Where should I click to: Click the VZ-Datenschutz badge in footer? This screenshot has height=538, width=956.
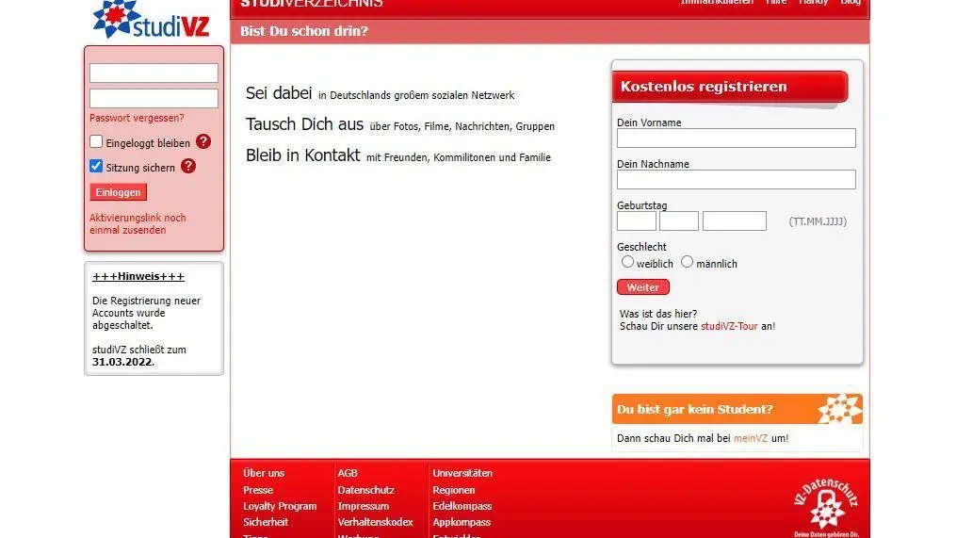click(x=826, y=501)
